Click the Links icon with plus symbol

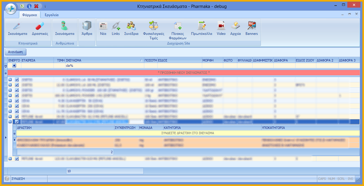tap(116, 29)
